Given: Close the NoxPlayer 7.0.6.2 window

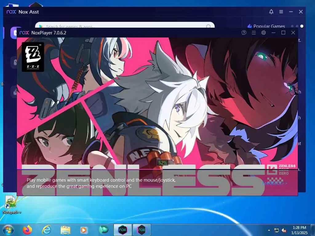Looking at the screenshot, I should point(293,33).
